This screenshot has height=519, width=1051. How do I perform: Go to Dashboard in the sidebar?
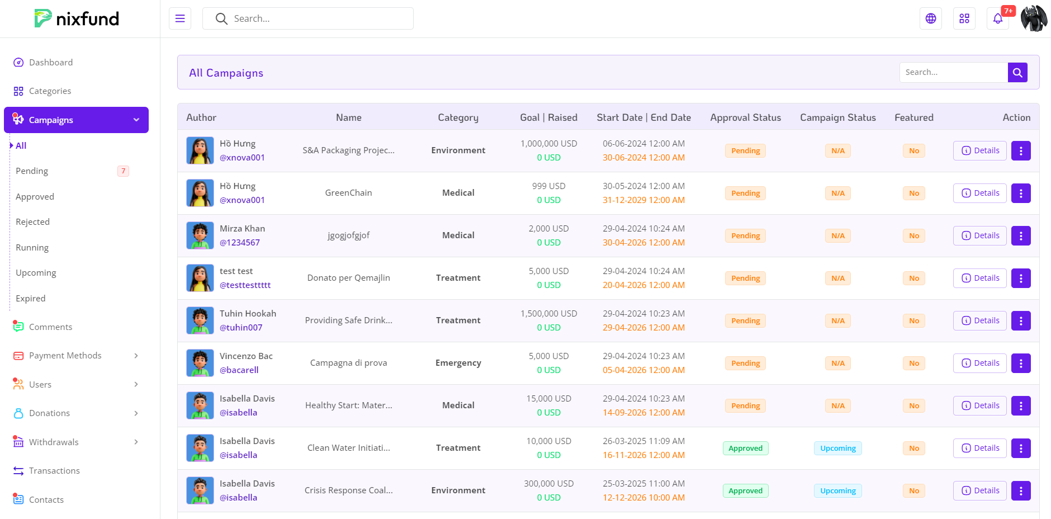click(x=51, y=63)
